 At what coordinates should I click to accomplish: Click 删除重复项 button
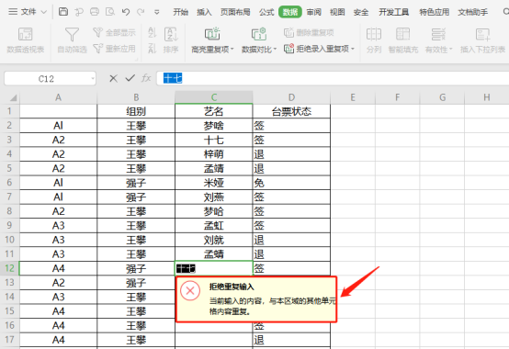click(x=309, y=32)
